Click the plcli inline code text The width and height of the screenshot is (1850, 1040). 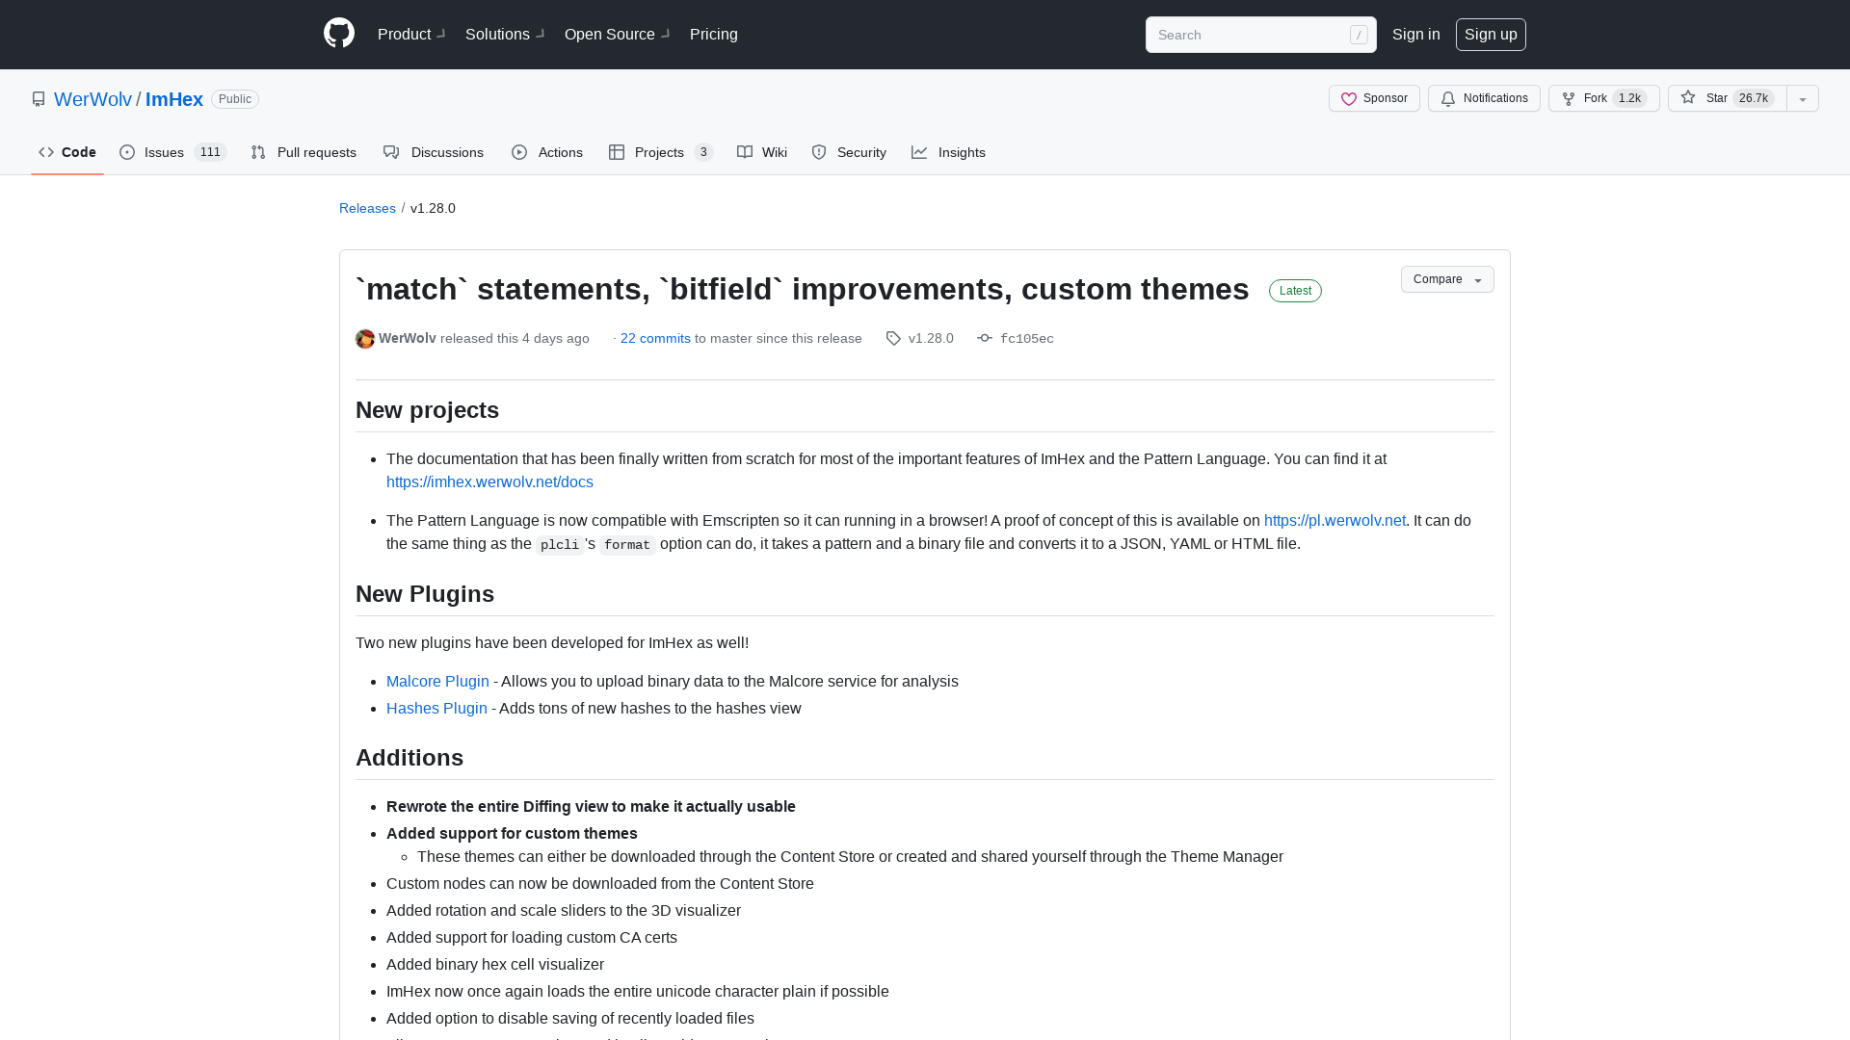pyautogui.click(x=560, y=545)
